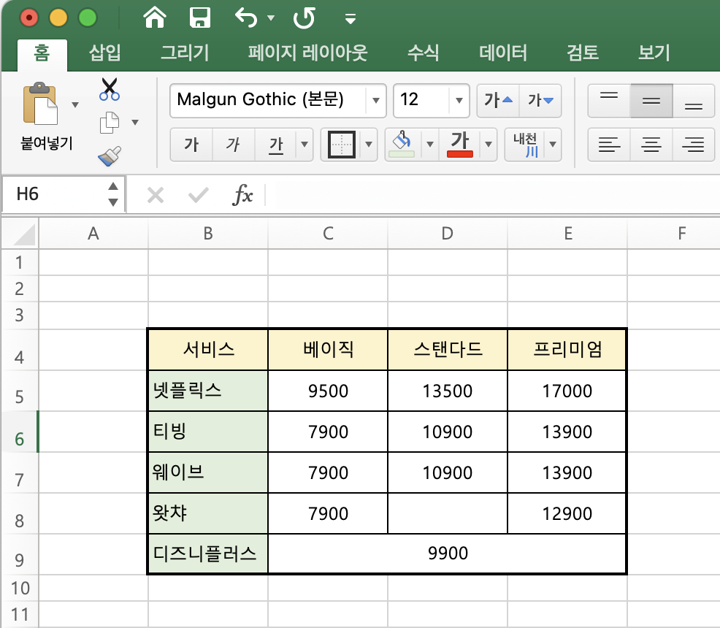This screenshot has height=628, width=720.
Task: Select the 프리미엄 header cell
Action: point(567,349)
